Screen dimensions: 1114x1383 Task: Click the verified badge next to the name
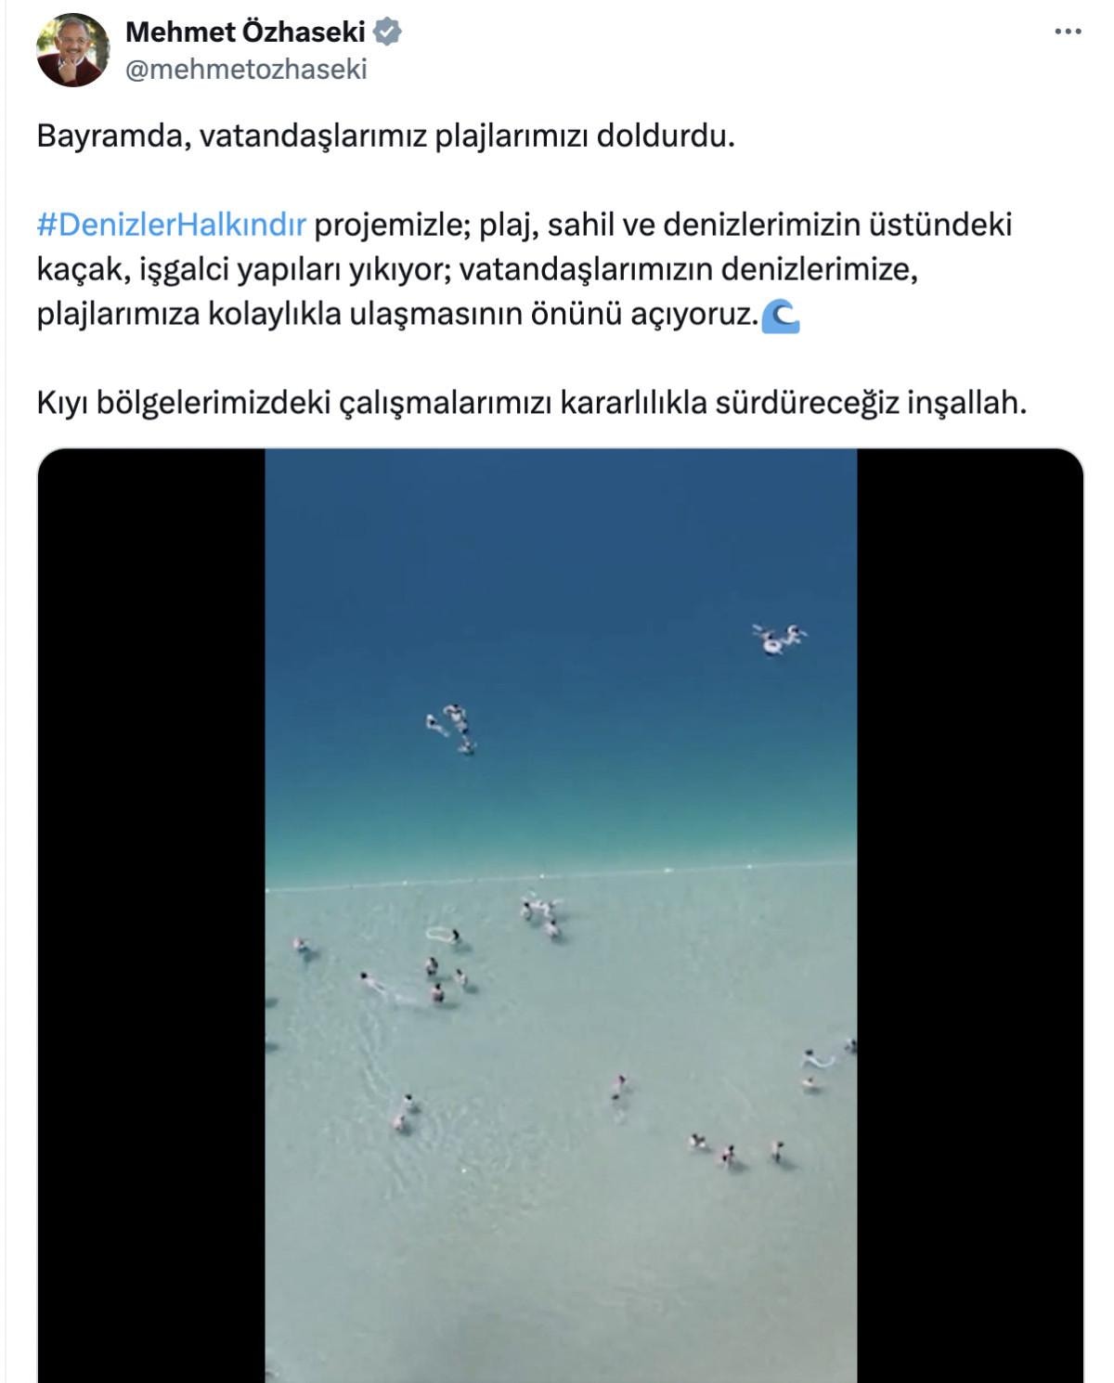[x=387, y=32]
